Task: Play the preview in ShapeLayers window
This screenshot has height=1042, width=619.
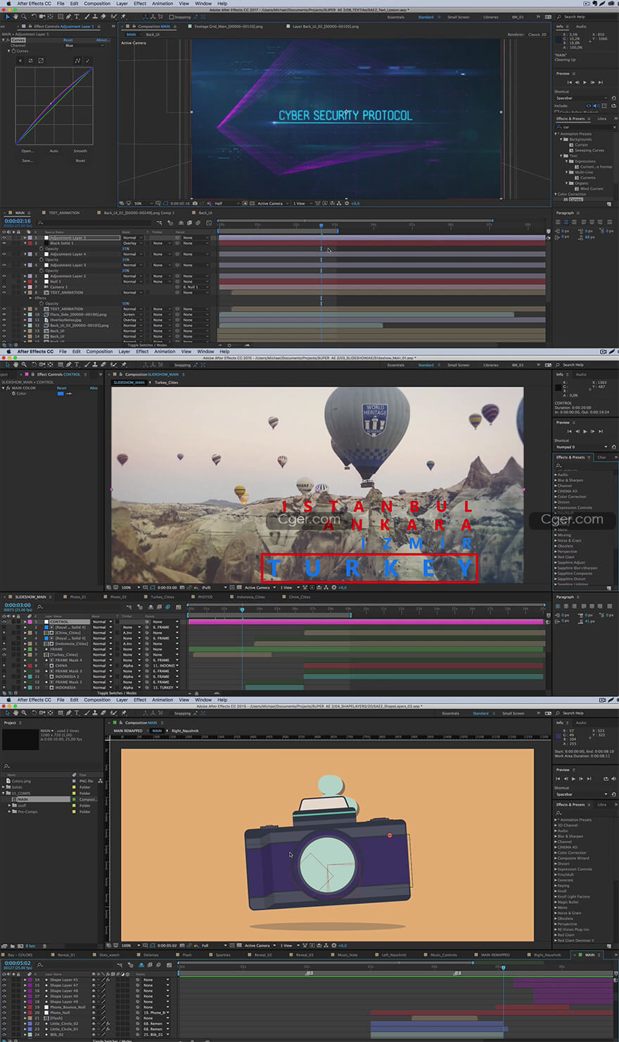Action: coord(573,779)
